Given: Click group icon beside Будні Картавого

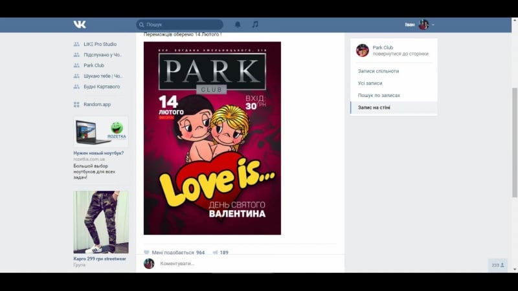Looking at the screenshot, I should point(76,87).
